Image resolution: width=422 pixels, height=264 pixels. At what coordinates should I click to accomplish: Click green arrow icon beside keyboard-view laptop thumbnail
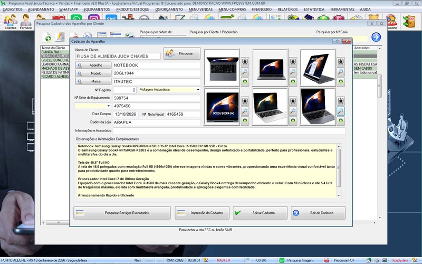point(245,82)
